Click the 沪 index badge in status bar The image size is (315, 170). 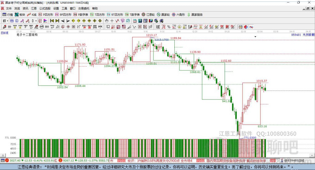[7, 160]
